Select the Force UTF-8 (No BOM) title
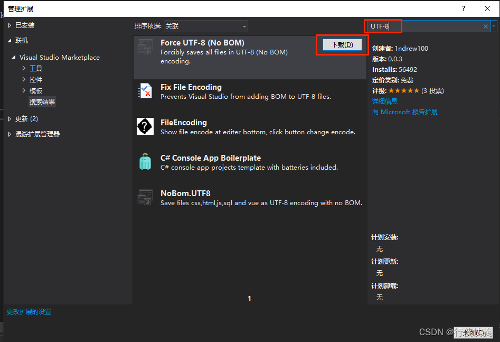 [x=203, y=43]
